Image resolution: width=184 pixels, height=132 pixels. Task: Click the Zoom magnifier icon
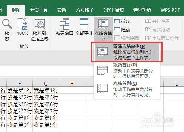tap(7, 24)
